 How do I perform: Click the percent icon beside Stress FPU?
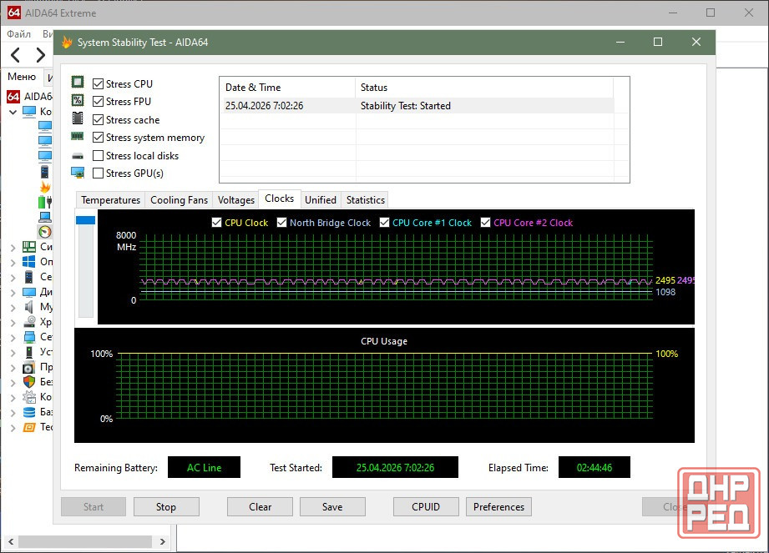[78, 101]
